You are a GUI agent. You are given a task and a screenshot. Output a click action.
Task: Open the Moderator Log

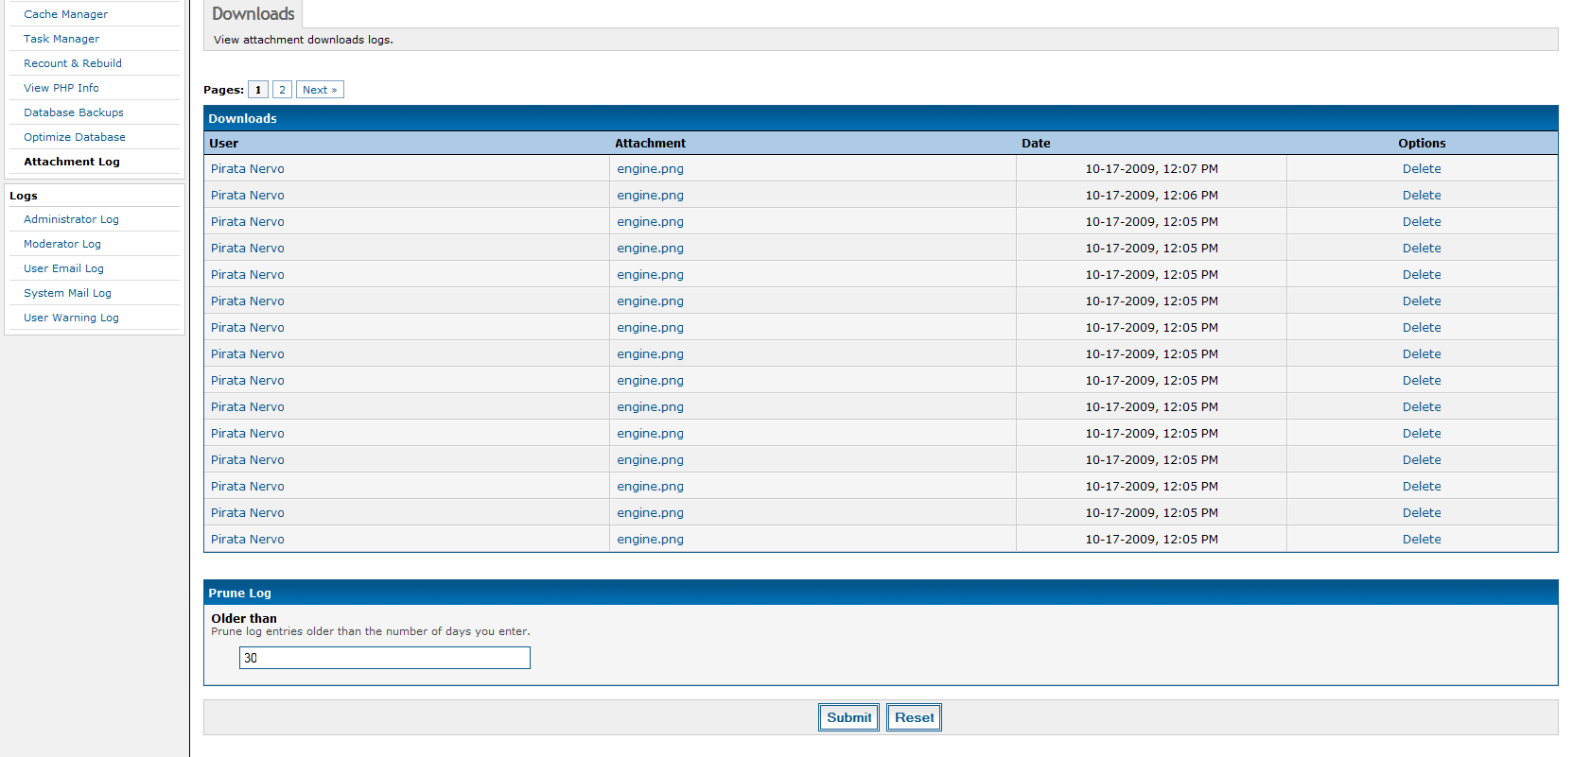click(x=62, y=244)
